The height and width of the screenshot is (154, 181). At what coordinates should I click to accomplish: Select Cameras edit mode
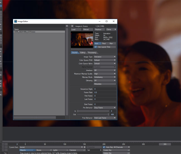tap(77, 150)
